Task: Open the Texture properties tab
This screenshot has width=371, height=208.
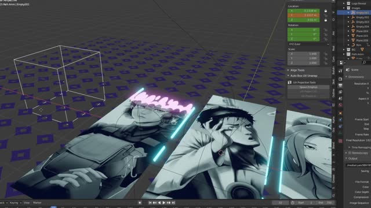Action: click(x=340, y=141)
